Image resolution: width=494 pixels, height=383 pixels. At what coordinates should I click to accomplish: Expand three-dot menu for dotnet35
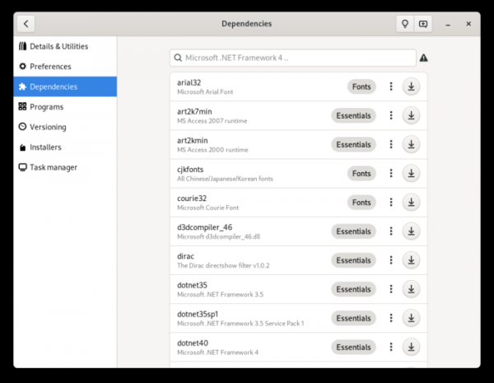click(390, 289)
